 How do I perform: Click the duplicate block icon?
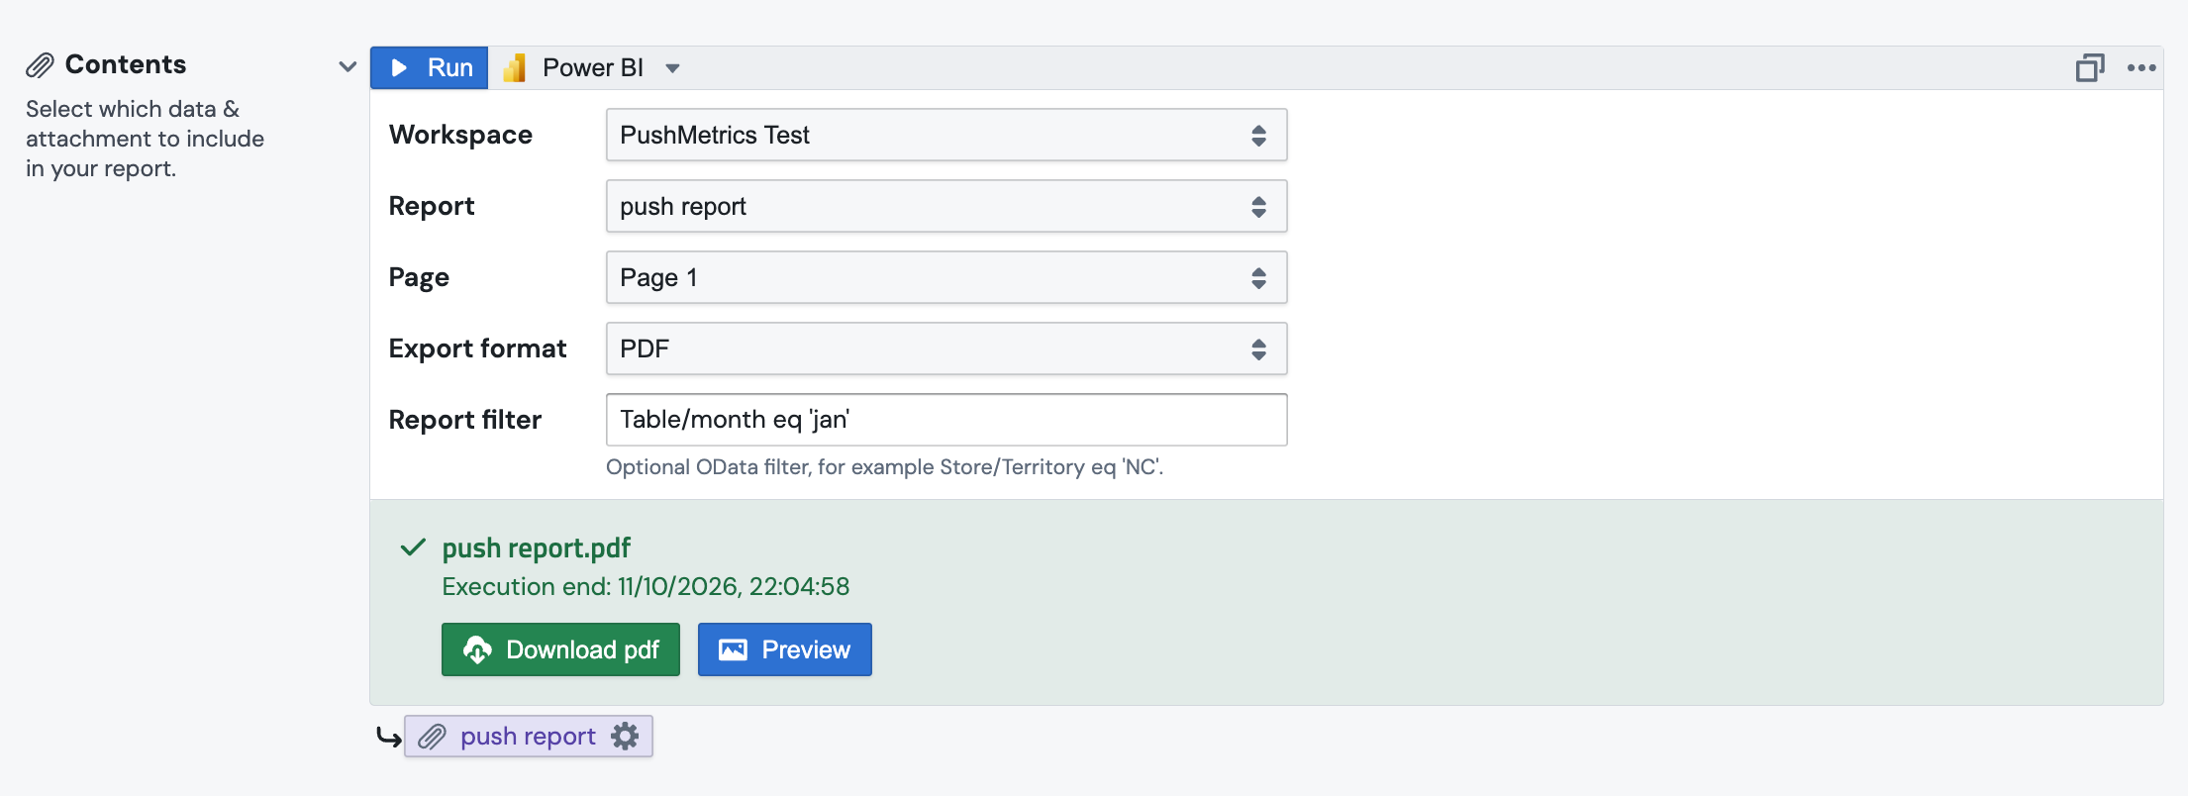pos(2090,67)
